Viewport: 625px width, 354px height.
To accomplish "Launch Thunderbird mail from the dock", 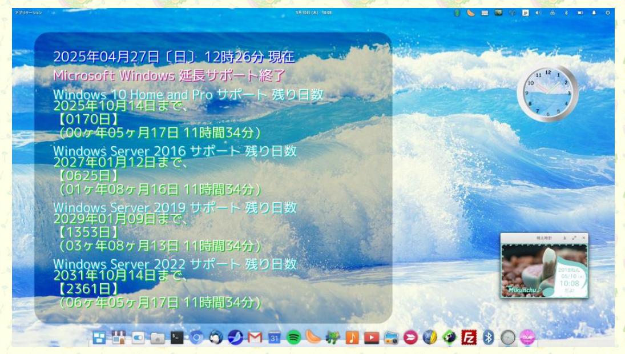I will (216, 337).
